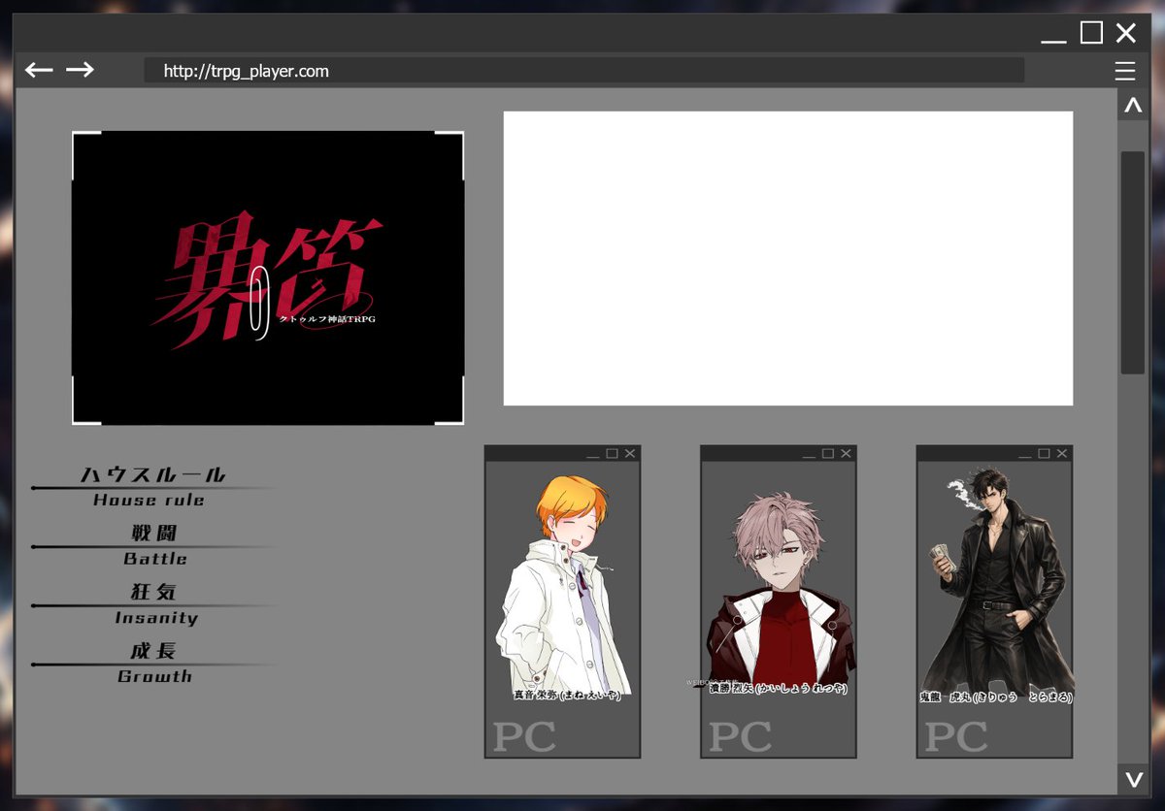Minimize the black coat character mini window
The height and width of the screenshot is (811, 1165).
click(1025, 456)
